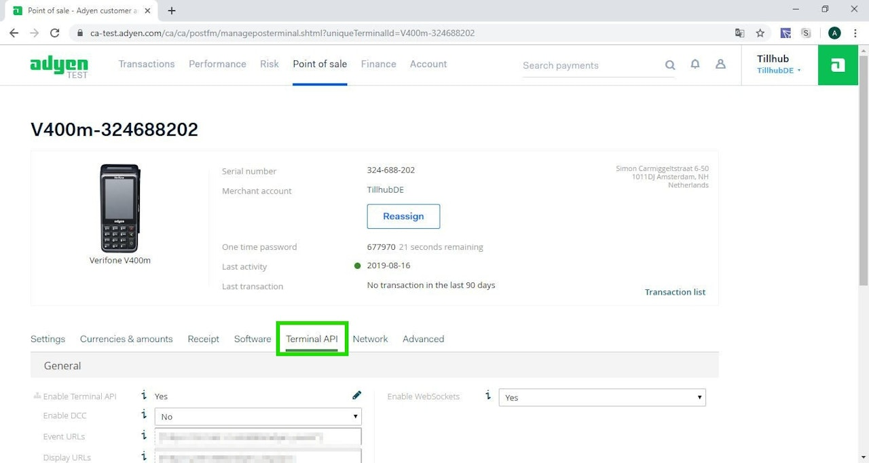Click the green Adyen square logo
869x463 pixels.
click(838, 65)
